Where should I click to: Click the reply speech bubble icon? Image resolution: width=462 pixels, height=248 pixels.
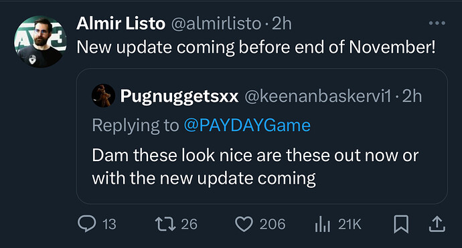[x=87, y=224]
